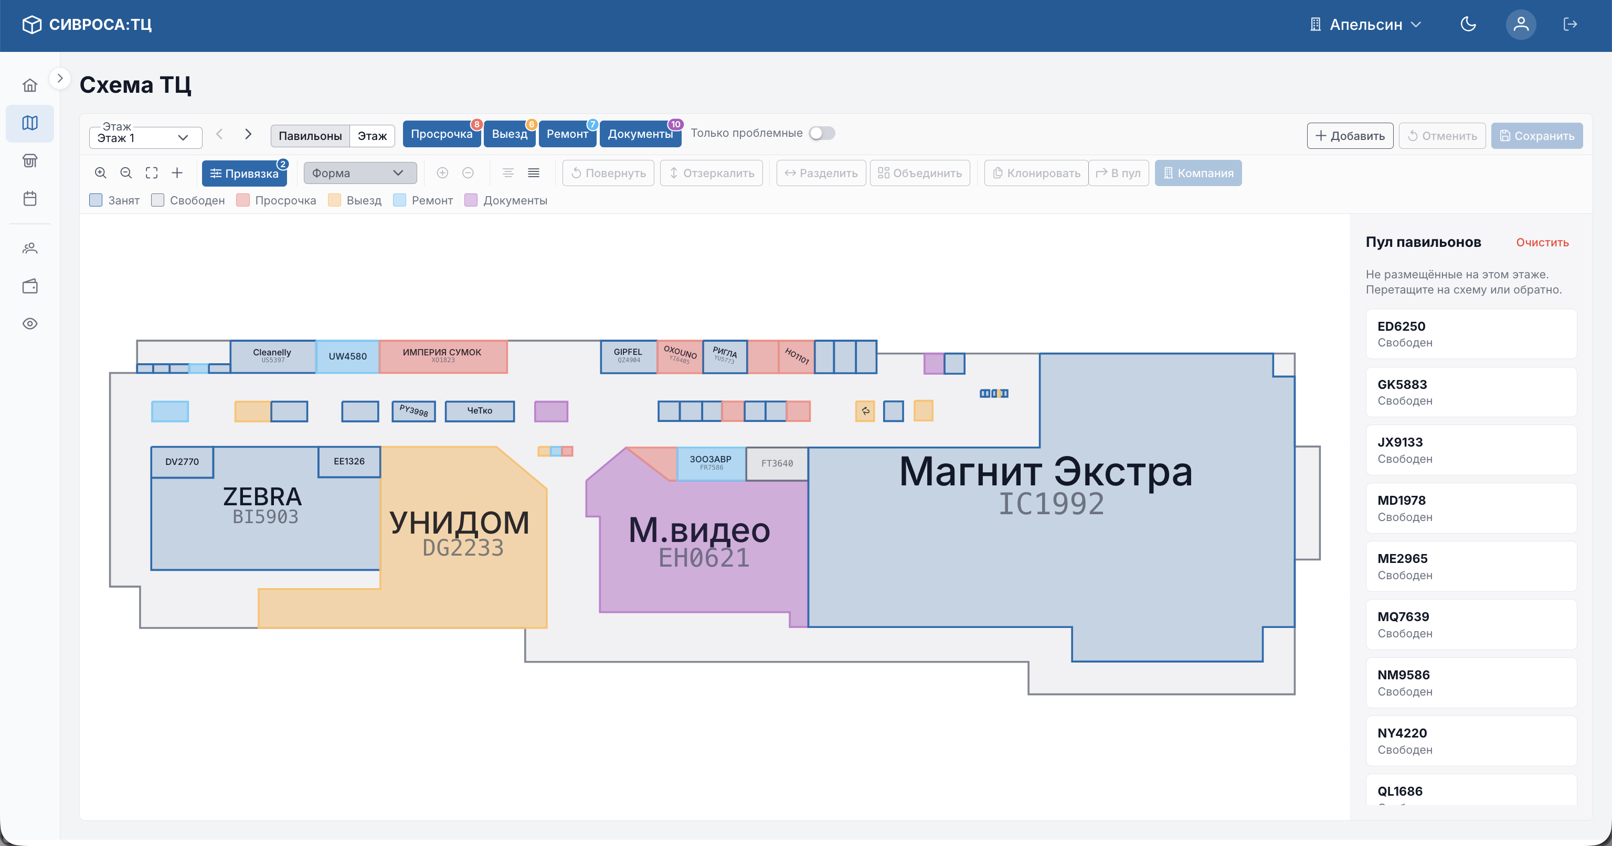This screenshot has height=846, width=1612.
Task: Select pool pavilion NY4220
Action: pyautogui.click(x=1470, y=741)
